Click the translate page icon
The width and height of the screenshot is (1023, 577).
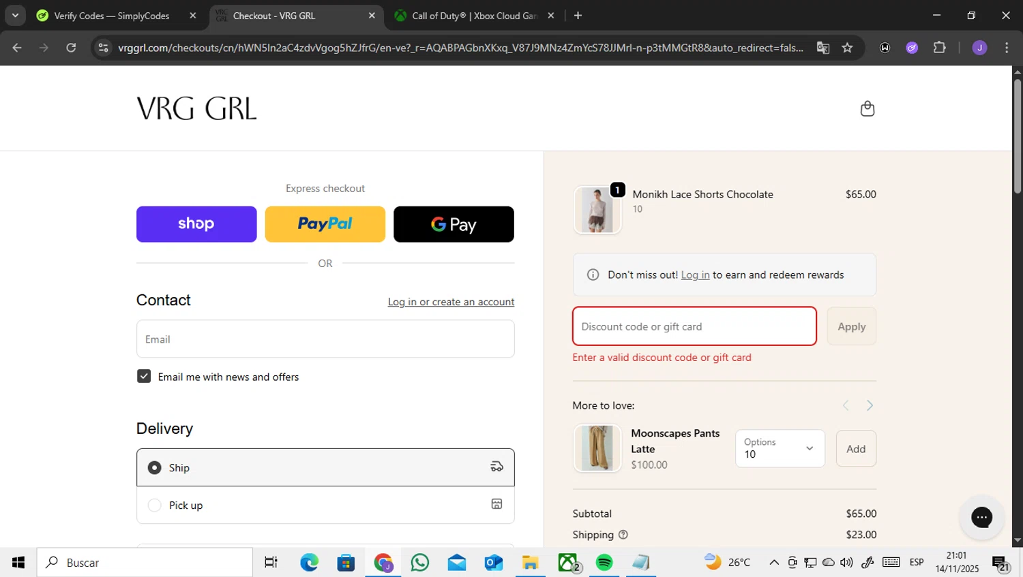[823, 48]
